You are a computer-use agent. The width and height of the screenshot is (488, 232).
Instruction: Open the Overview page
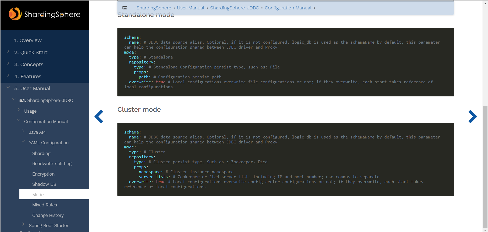(x=28, y=40)
